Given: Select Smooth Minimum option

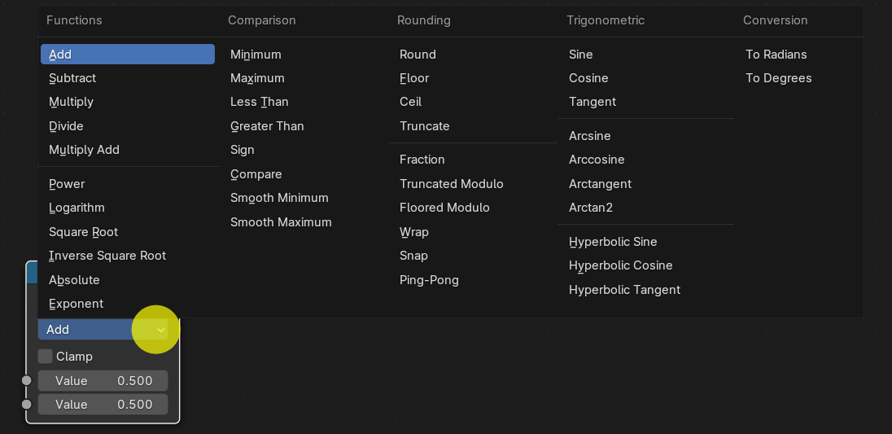Looking at the screenshot, I should [x=279, y=198].
